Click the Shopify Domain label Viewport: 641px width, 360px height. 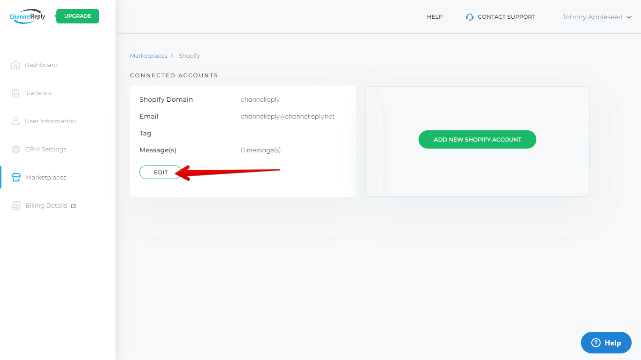(x=166, y=99)
